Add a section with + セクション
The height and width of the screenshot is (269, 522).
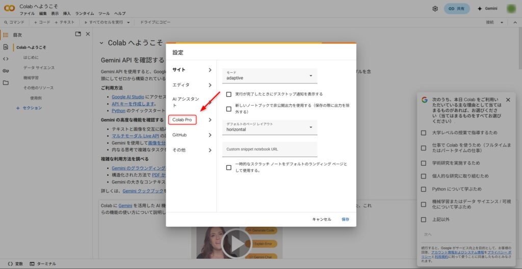[29, 108]
